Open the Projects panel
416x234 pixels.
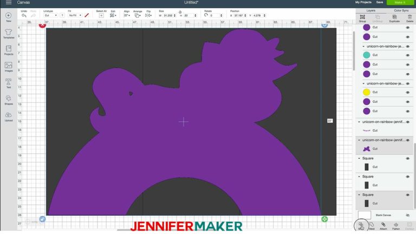click(9, 50)
